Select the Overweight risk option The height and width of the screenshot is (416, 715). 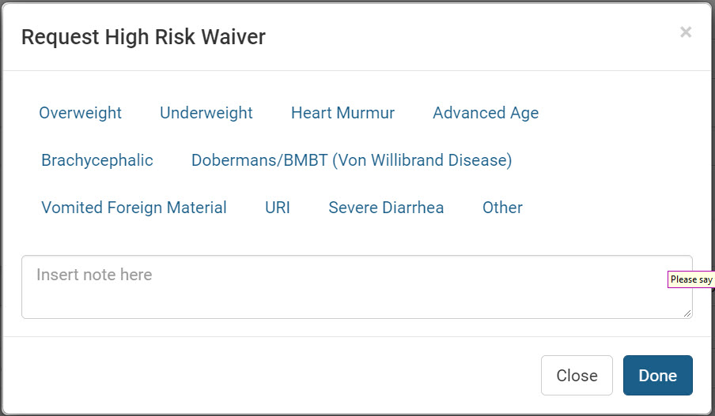click(x=80, y=113)
